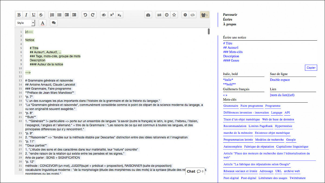Click the undo arrow icon
The height and width of the screenshot is (183, 325).
85,15
